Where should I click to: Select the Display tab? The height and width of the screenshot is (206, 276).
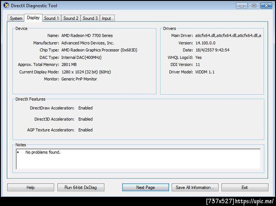click(x=33, y=18)
